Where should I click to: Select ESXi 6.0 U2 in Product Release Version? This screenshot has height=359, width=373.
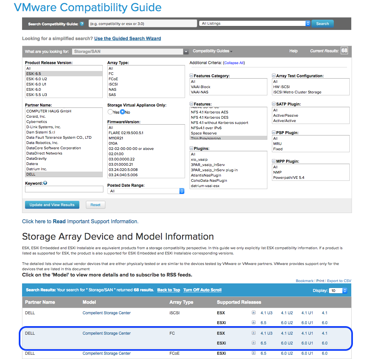(64, 79)
